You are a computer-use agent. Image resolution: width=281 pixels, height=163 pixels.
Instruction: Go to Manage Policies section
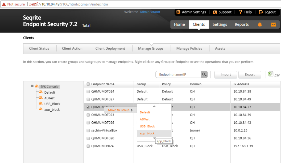point(189,49)
